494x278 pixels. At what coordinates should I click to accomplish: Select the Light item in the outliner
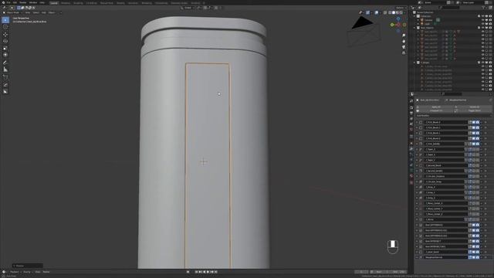click(427, 24)
